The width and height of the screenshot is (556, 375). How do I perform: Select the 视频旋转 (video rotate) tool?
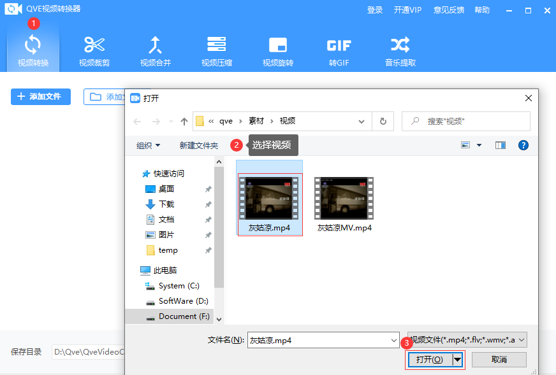278,51
